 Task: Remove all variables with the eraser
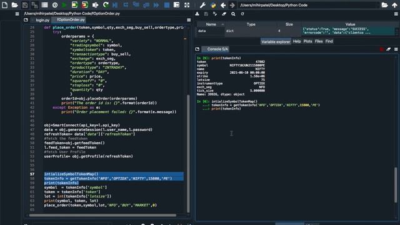coord(224,14)
